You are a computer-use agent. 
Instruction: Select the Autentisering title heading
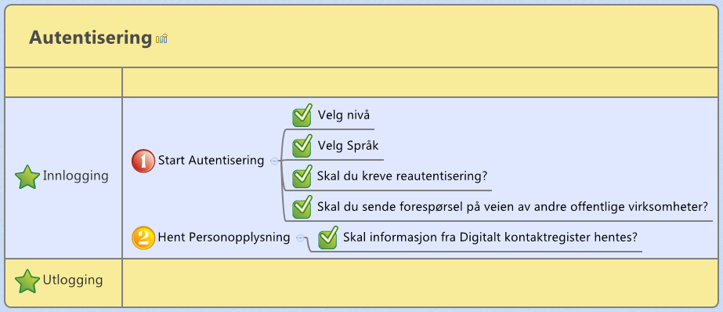(x=90, y=38)
